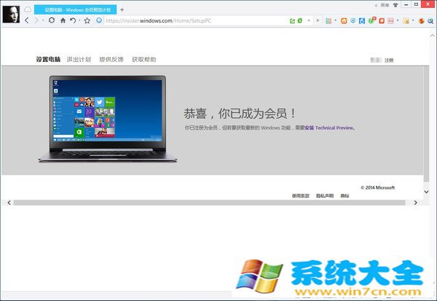Image resolution: width=437 pixels, height=301 pixels.
Task: Open the address bar dropdown arrow
Action: click(309, 20)
